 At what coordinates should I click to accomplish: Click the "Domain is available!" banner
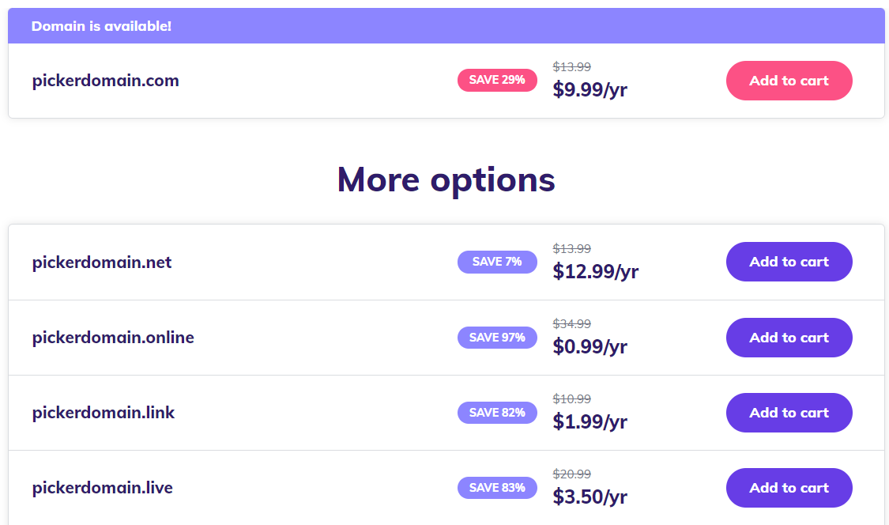tap(101, 26)
